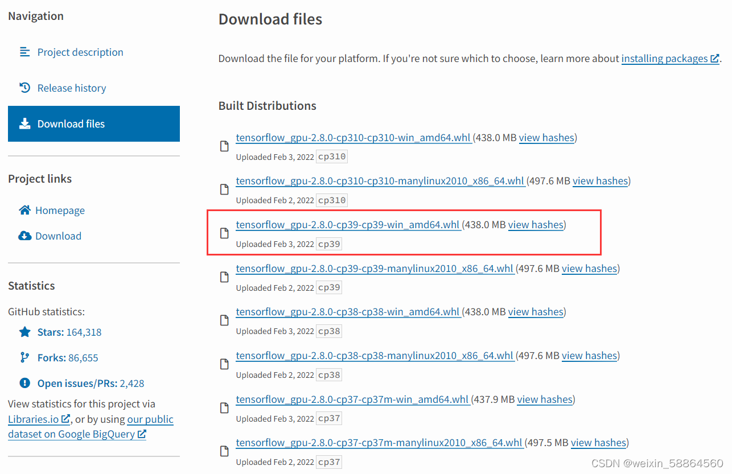Viewport: 732px width, 474px height.
Task: Select the Download files navigation tab
Action: 94,123
